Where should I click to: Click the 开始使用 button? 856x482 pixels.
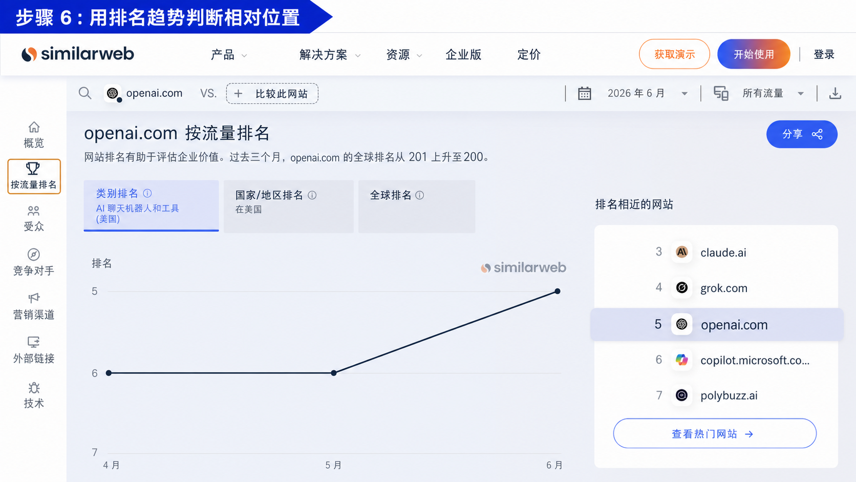(x=754, y=54)
